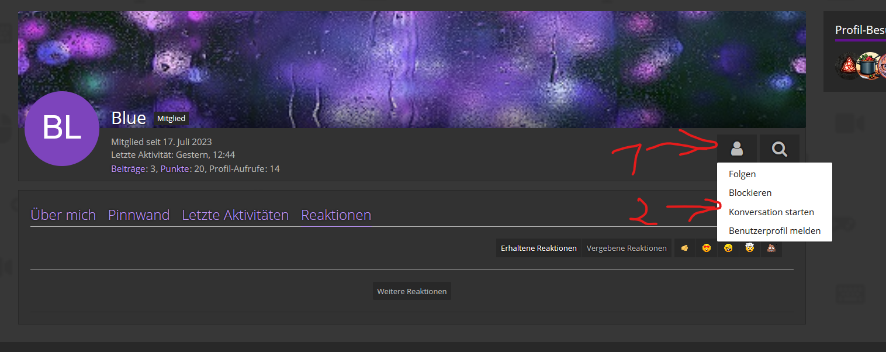Click the purple BL profile avatar

(61, 129)
